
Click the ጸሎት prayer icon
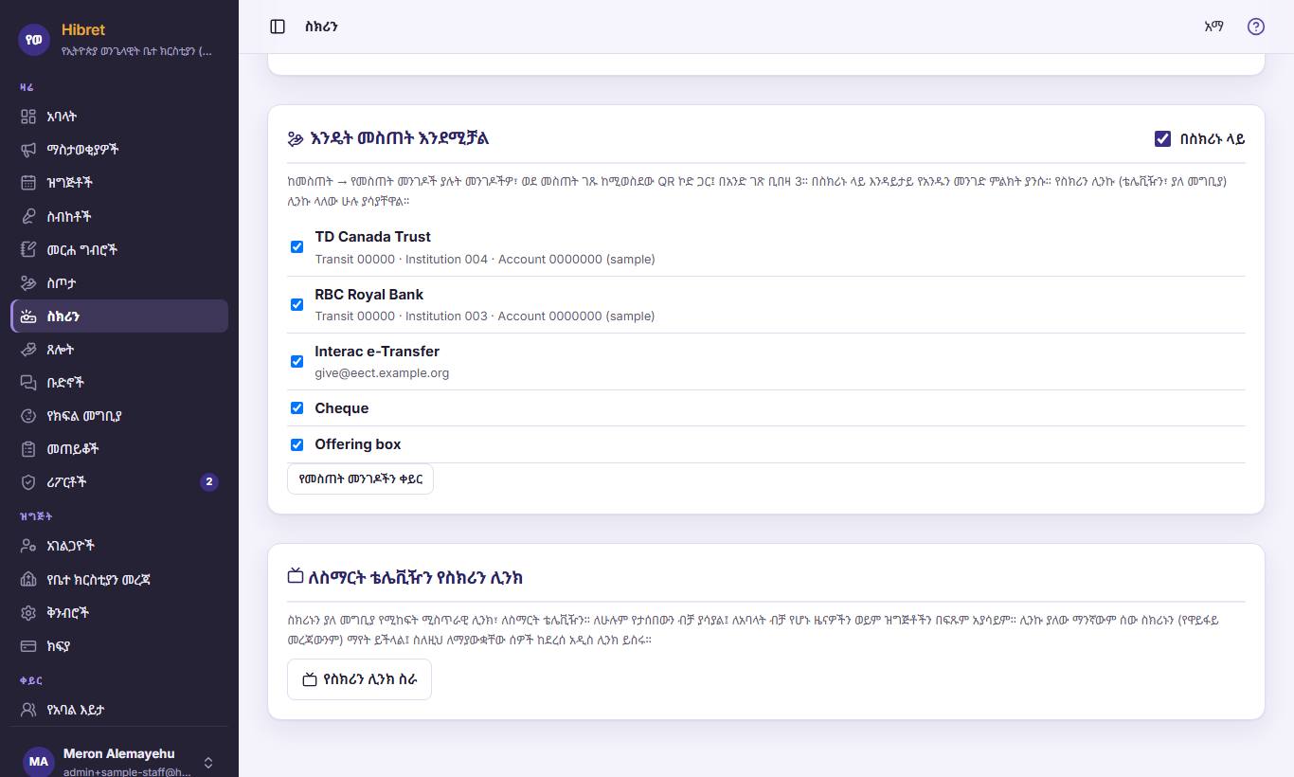click(x=28, y=350)
